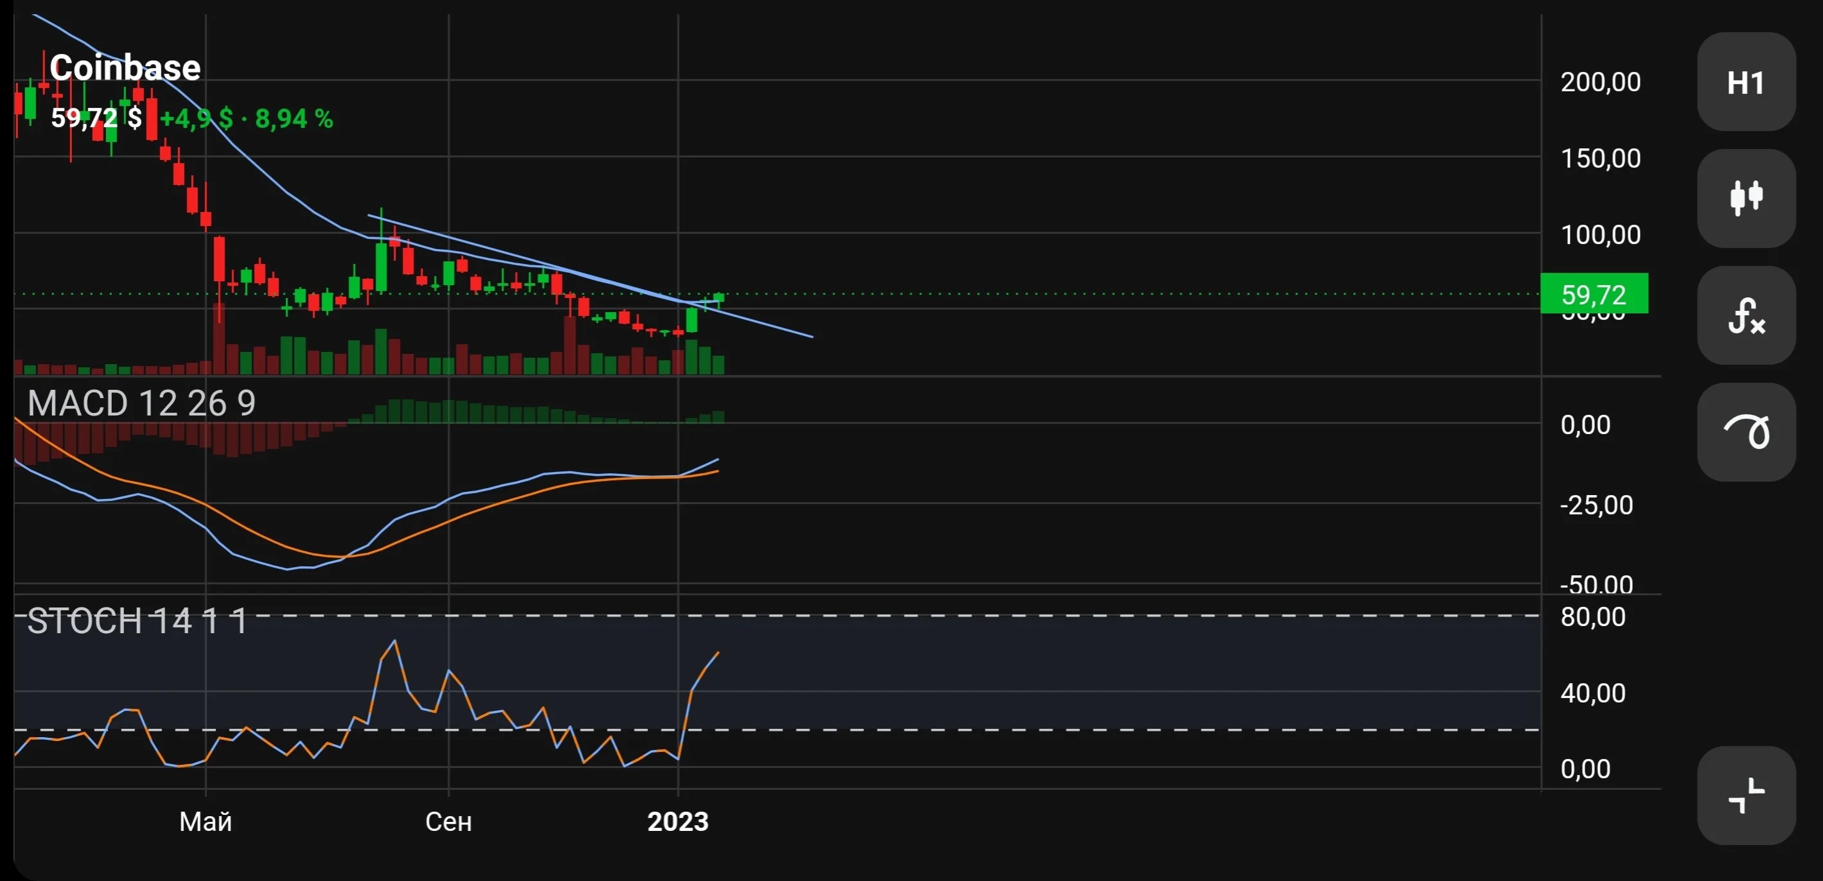1823x881 pixels.
Task: Select the green 59,72 price label
Action: coord(1594,293)
